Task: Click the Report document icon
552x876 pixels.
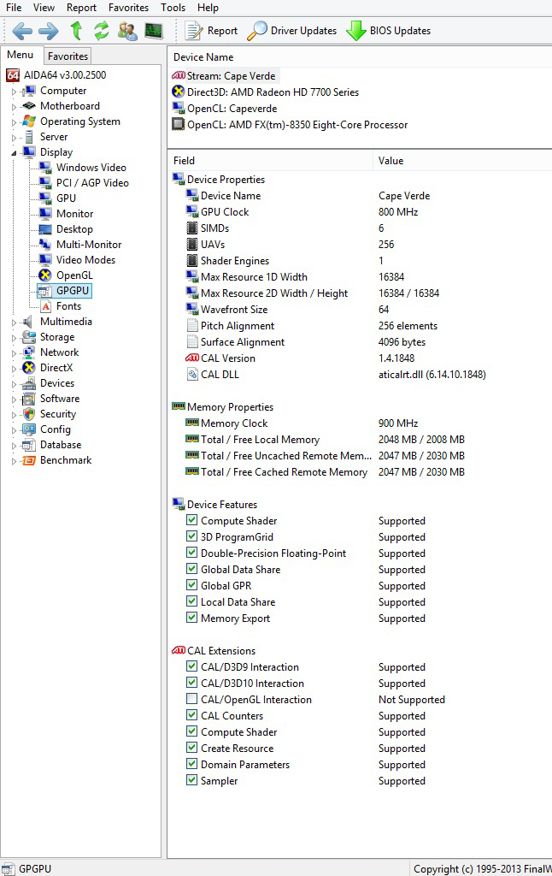Action: pos(194,31)
